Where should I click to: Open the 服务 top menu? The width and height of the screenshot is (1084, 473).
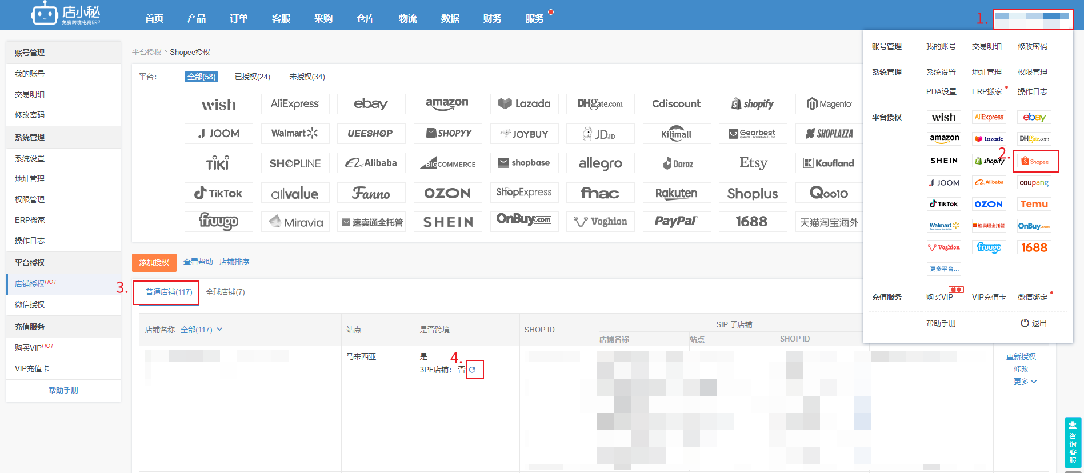(535, 18)
